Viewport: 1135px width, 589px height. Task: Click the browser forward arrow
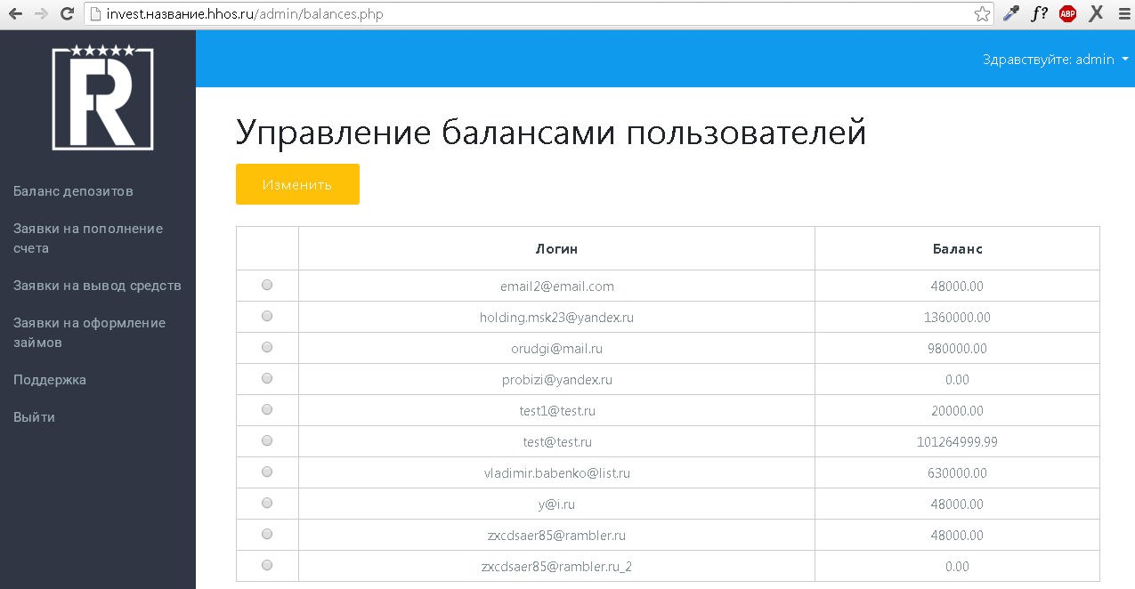(41, 13)
